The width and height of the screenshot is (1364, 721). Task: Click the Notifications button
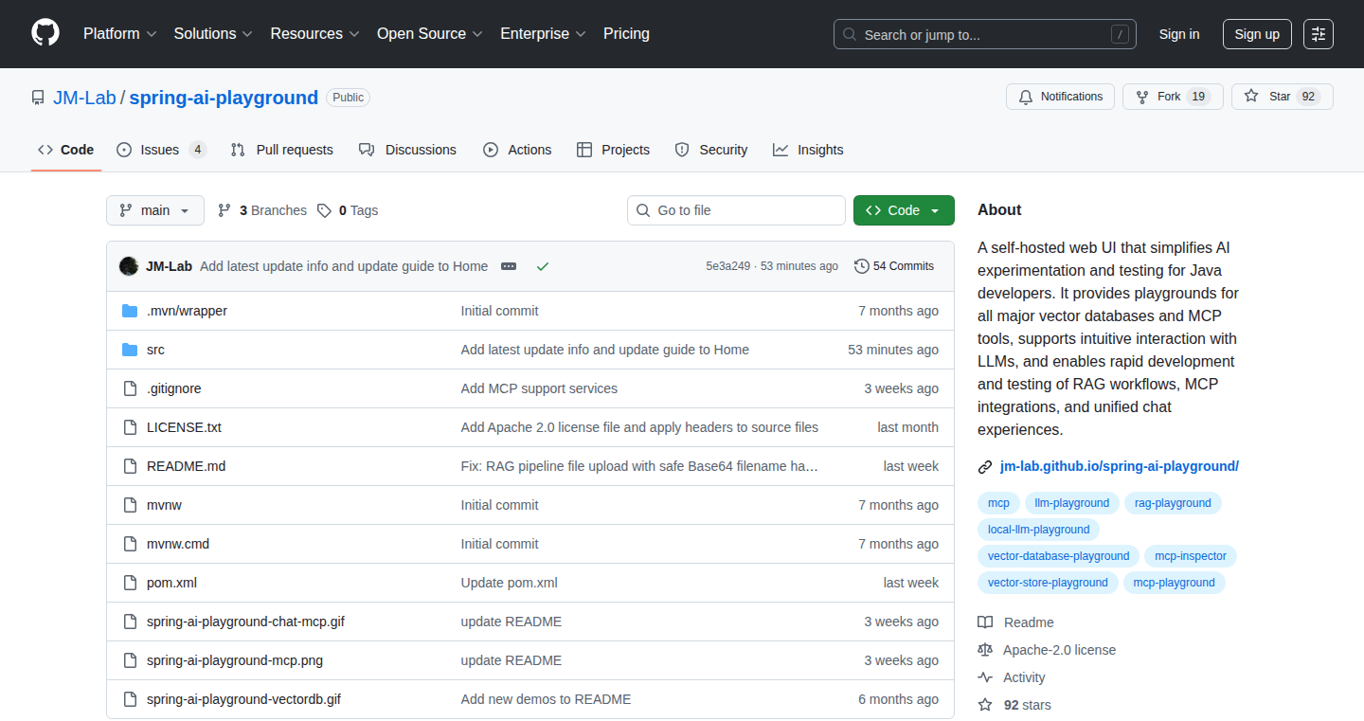1060,97
